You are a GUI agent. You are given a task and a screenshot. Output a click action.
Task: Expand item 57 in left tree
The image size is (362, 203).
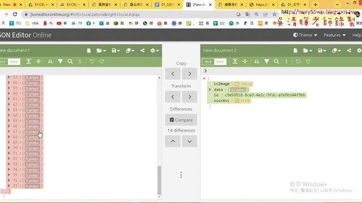[9, 77]
